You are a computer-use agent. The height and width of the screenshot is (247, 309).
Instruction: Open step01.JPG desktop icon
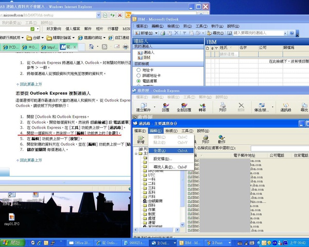point(12,219)
